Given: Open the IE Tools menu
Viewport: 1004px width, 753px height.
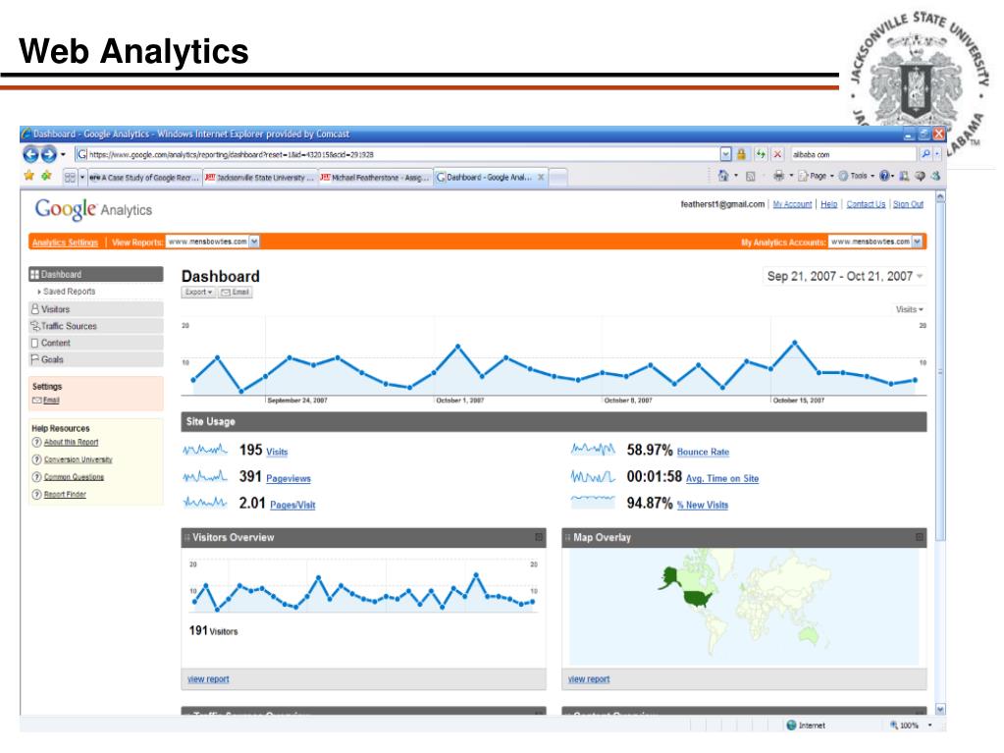Looking at the screenshot, I should click(x=856, y=176).
